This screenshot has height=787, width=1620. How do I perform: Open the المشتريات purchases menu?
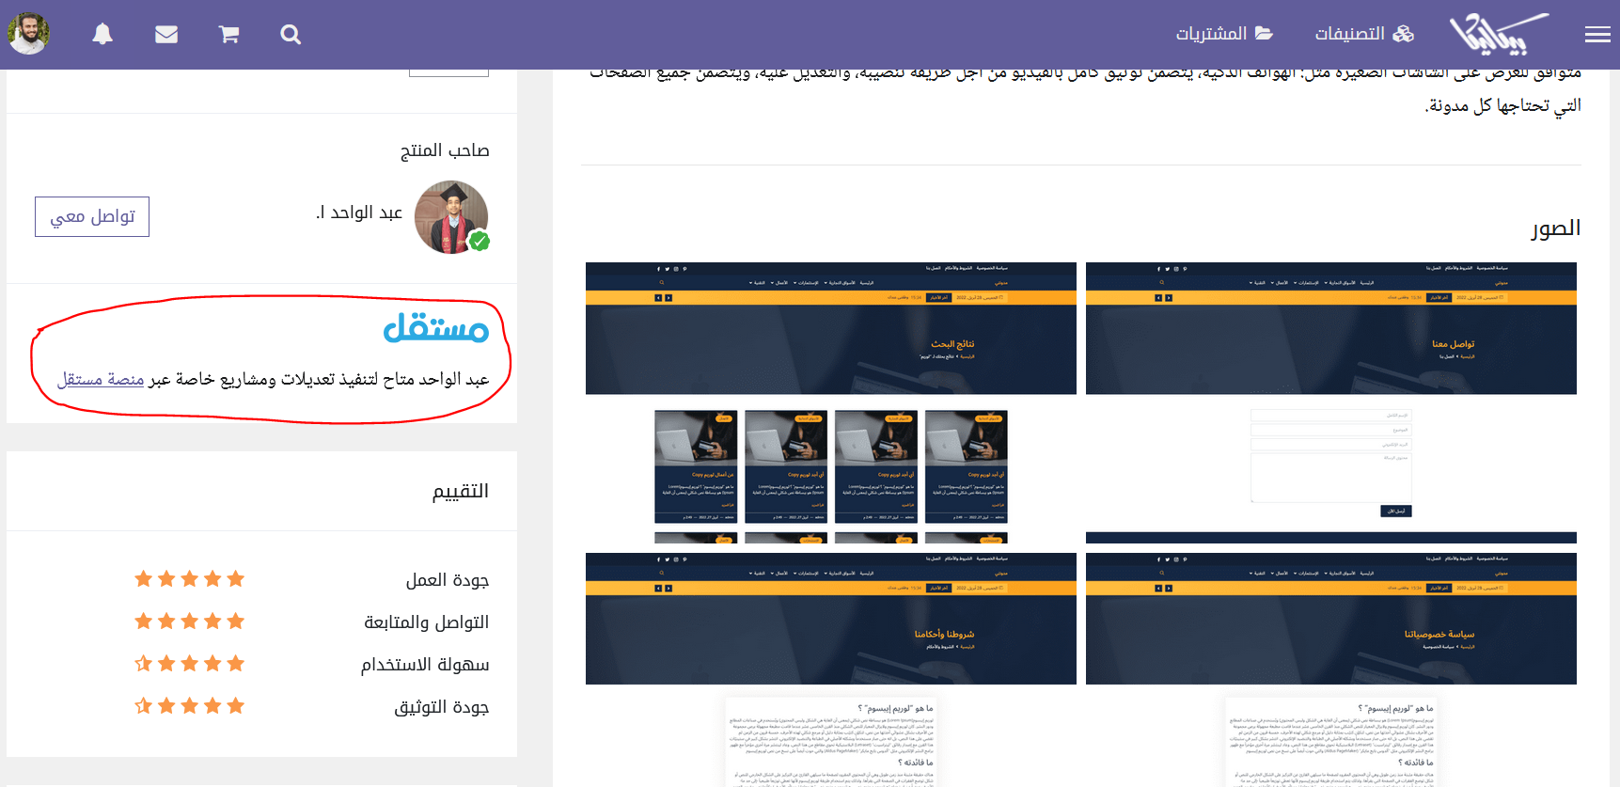coord(1224,34)
